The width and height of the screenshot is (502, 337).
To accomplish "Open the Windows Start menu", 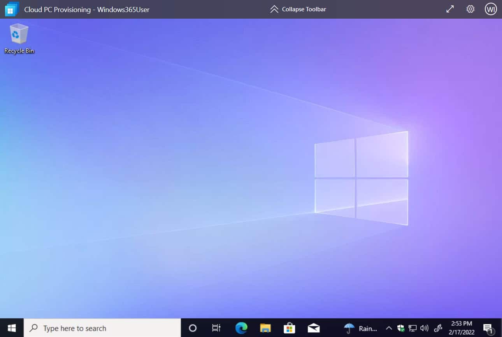I will (12, 328).
